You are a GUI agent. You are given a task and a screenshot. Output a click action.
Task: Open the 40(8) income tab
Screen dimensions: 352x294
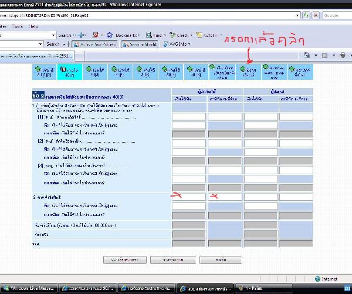click(x=196, y=72)
